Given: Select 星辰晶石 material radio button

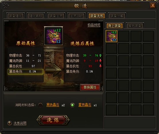Looking at the screenshot, I should pos(72,105).
